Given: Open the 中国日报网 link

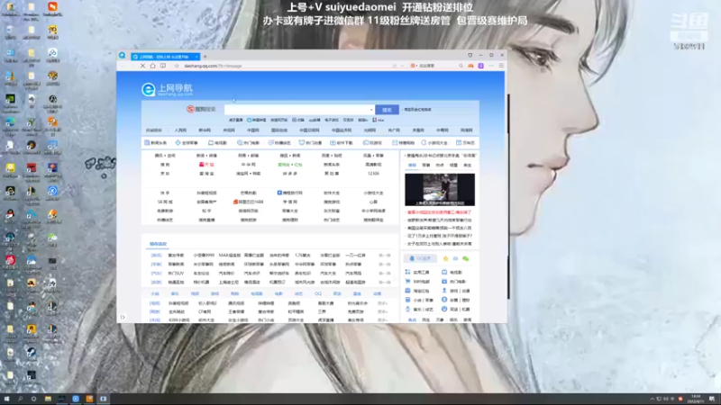Looking at the screenshot, I should (309, 130).
